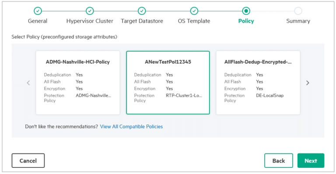Viewport: 336px width, 174px height.
Task: Click the empty Summary step circle
Action: point(298,10)
